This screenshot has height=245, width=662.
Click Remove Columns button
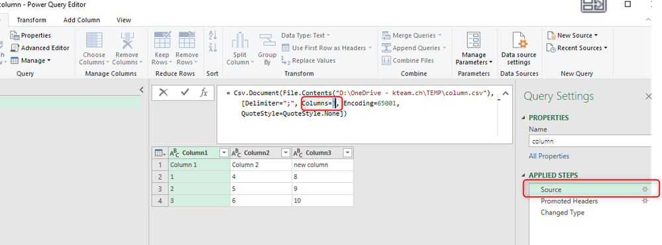pos(127,48)
